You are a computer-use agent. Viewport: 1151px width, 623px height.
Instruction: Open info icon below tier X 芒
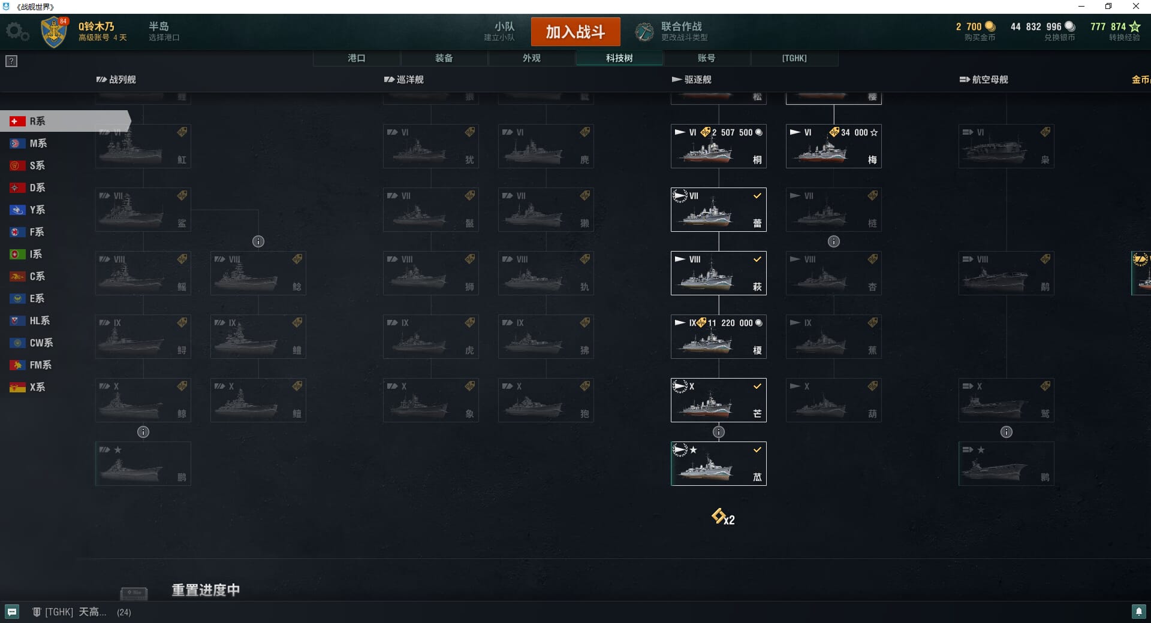coord(719,432)
